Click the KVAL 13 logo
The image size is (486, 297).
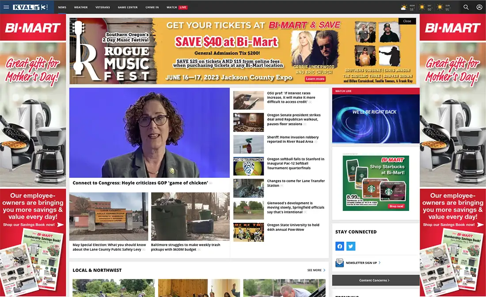30,7
